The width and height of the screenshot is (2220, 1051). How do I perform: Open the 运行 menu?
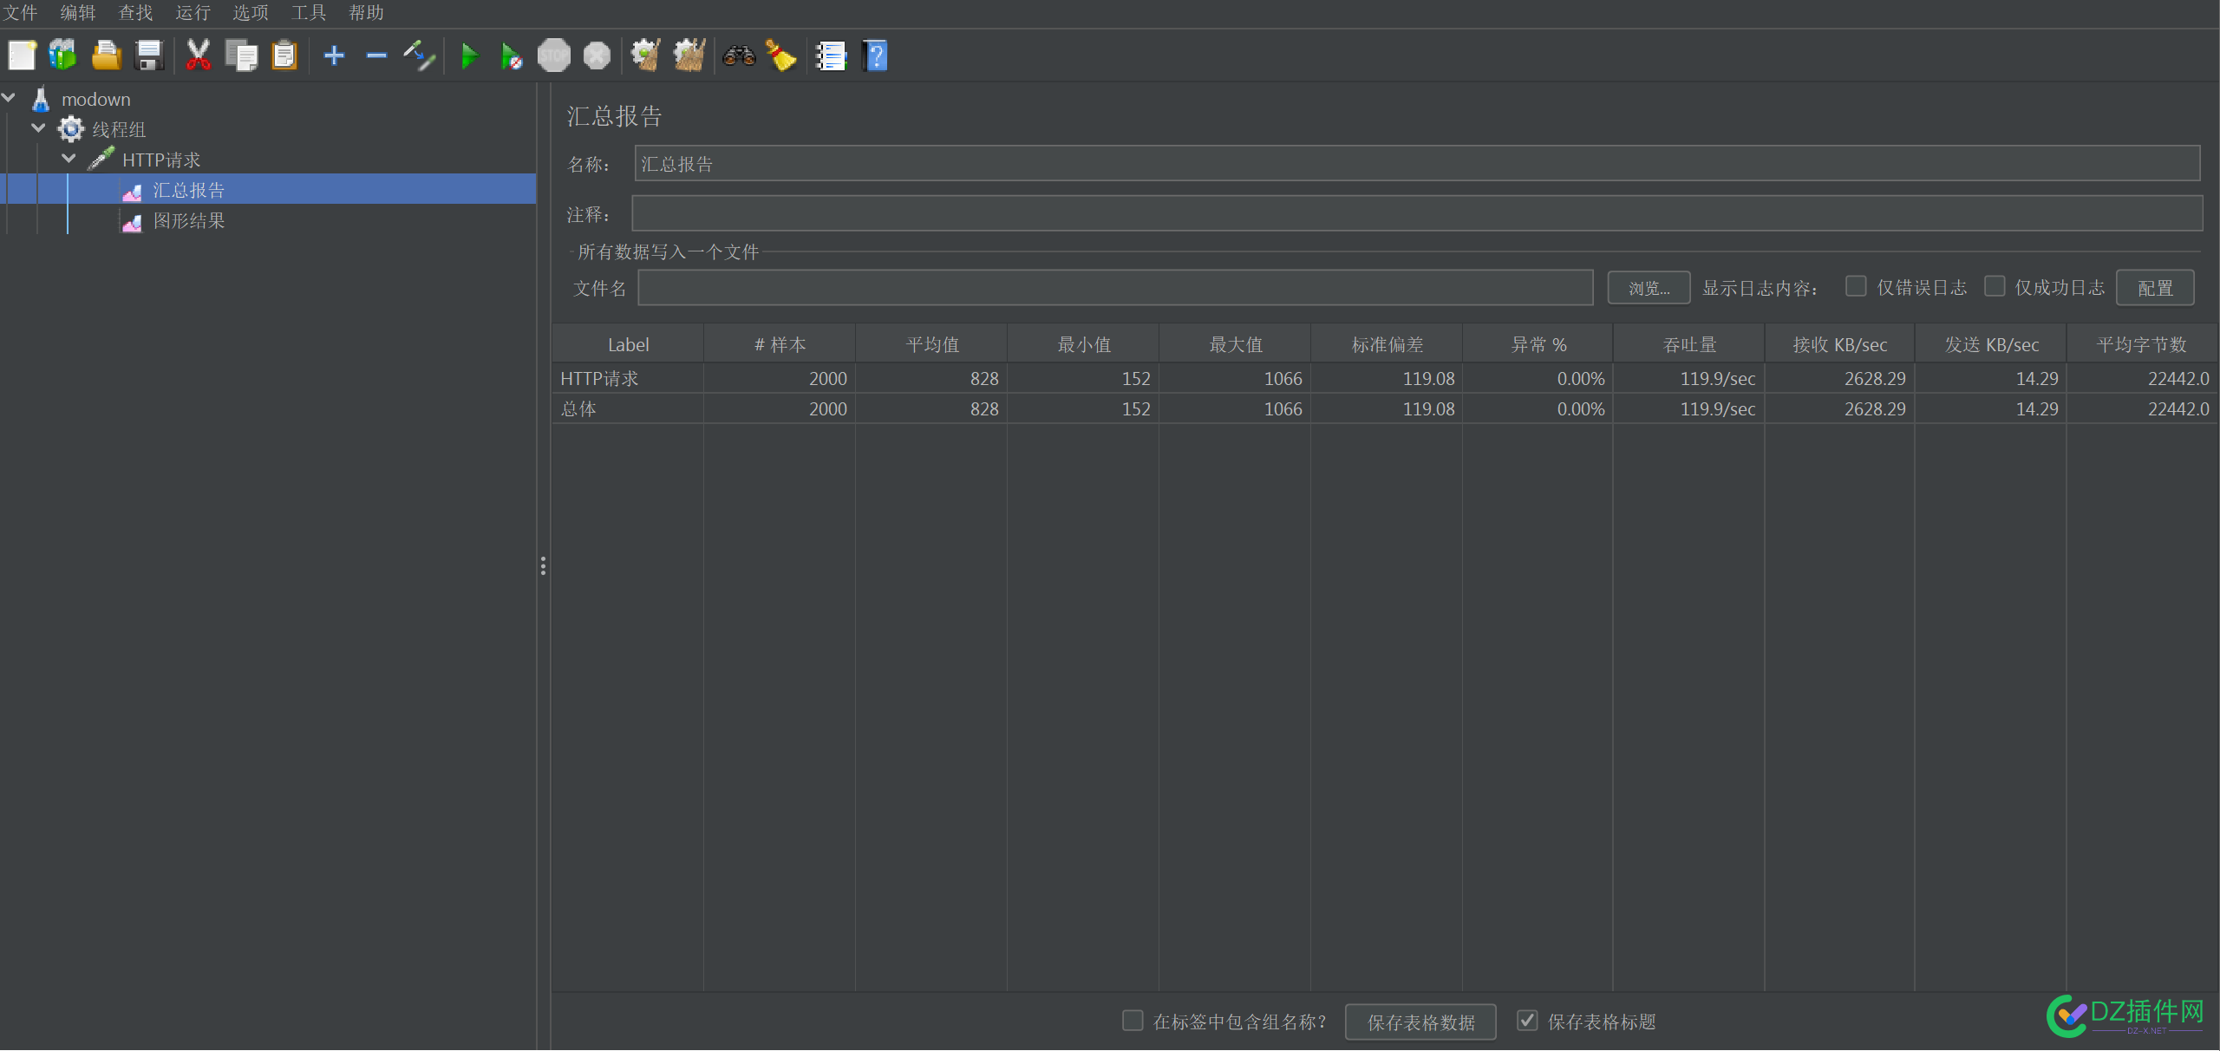193,13
